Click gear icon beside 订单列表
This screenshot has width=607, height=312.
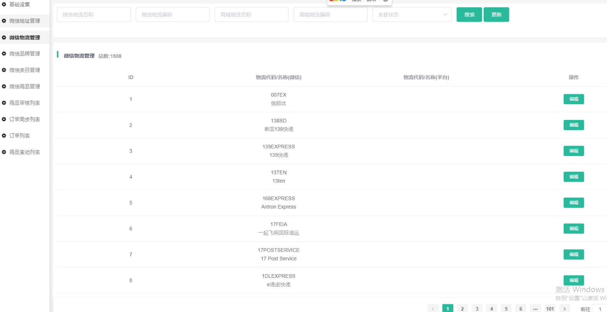pyautogui.click(x=4, y=136)
